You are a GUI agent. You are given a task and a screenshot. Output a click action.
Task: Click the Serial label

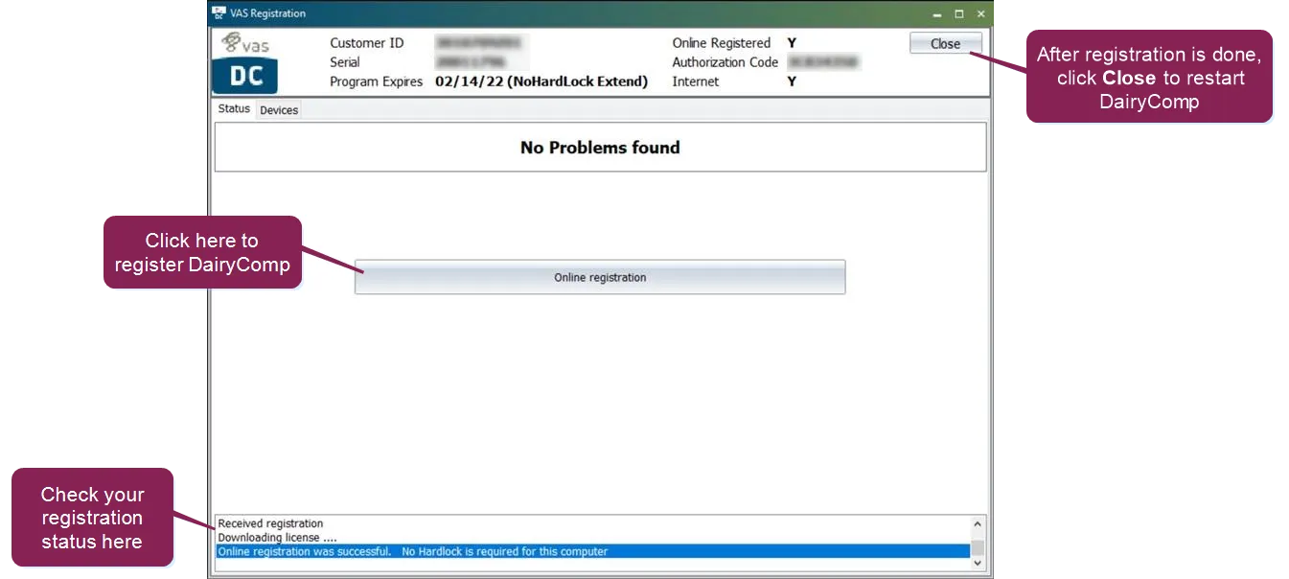(x=345, y=62)
